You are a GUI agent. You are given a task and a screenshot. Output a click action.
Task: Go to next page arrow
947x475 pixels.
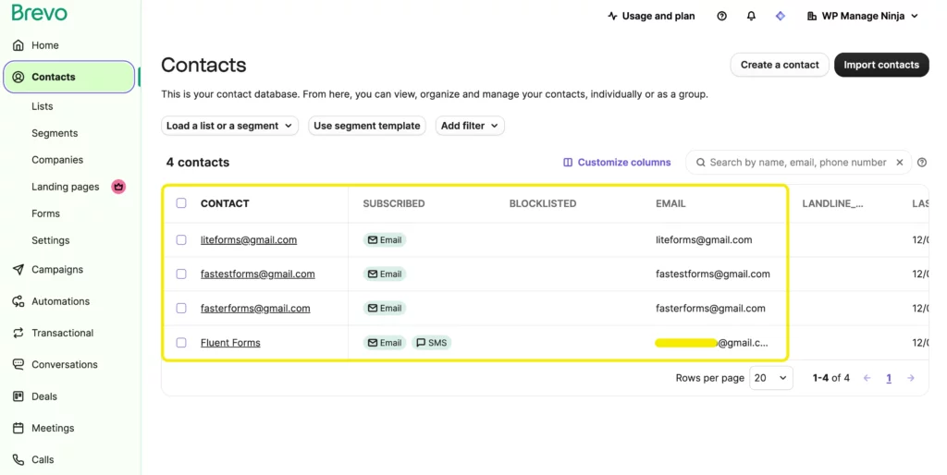pos(911,378)
